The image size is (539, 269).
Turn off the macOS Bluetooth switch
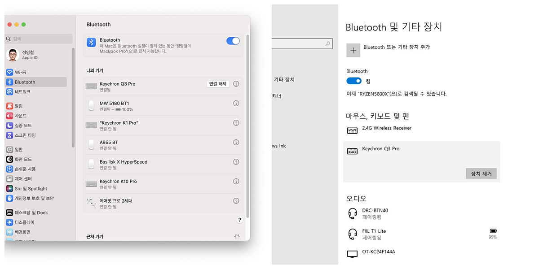233,41
